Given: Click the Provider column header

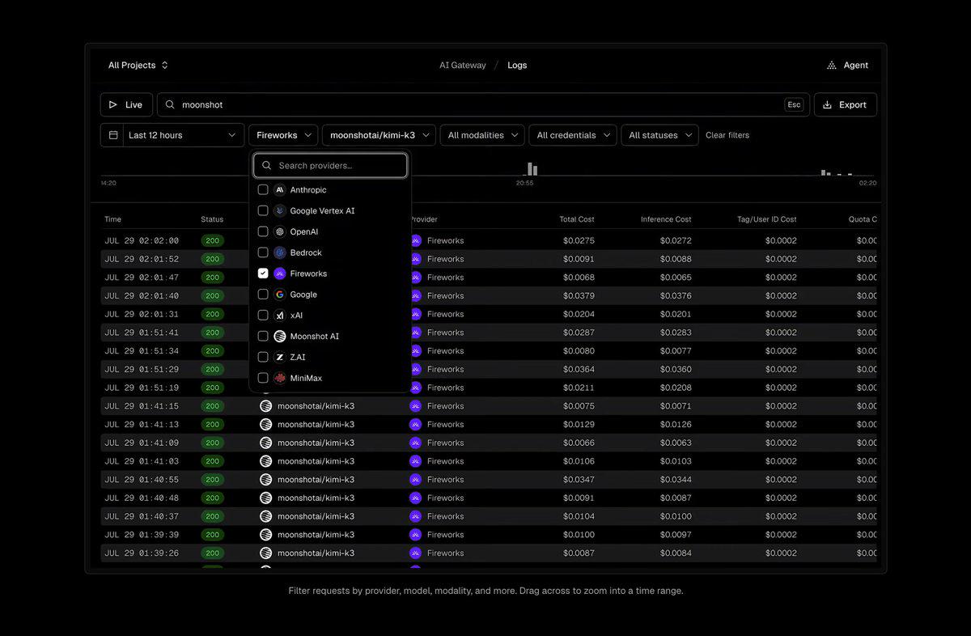Looking at the screenshot, I should click(423, 219).
